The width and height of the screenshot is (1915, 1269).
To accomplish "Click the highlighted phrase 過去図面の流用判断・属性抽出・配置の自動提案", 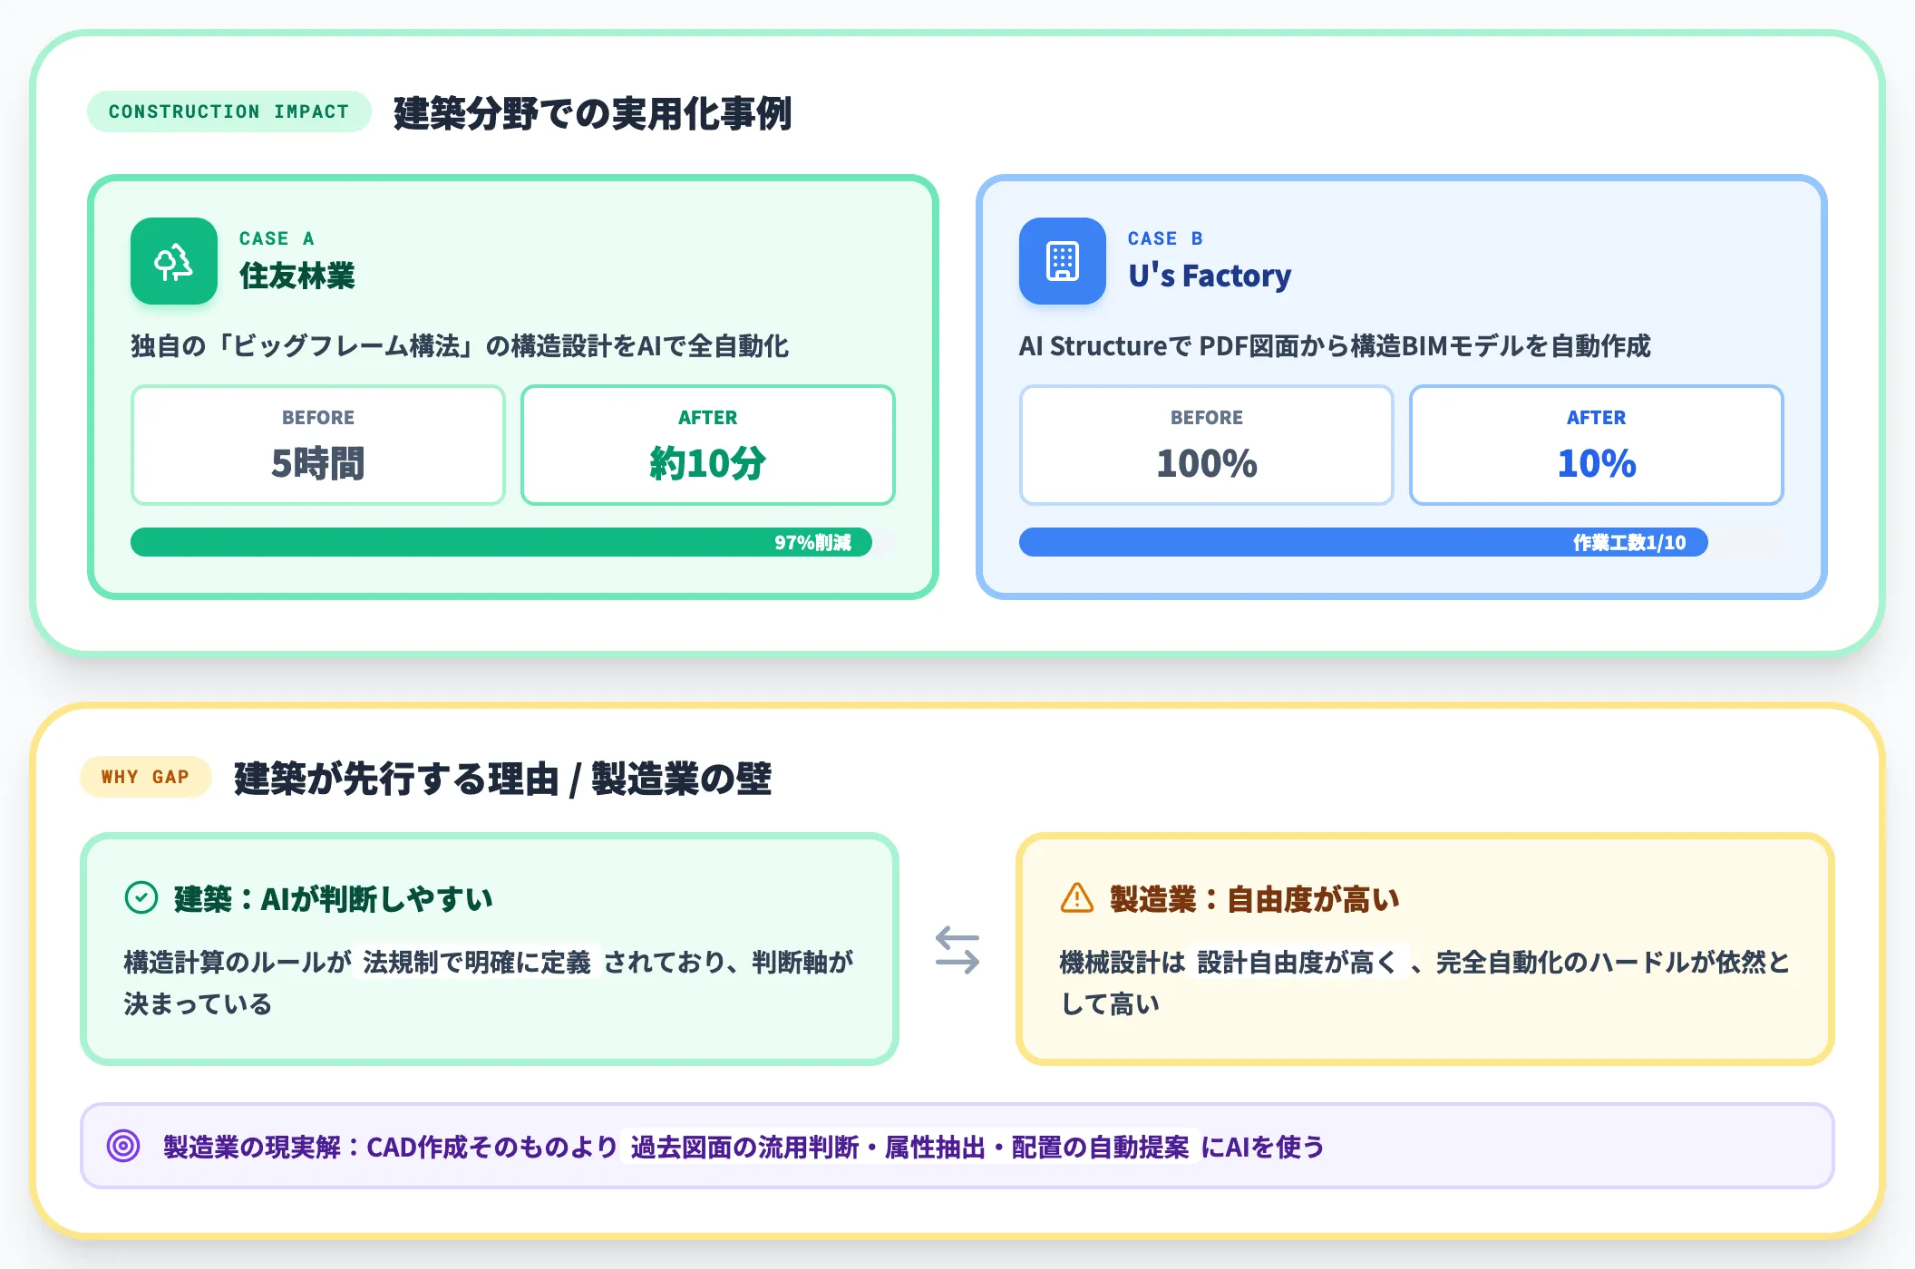I will pos(909,1147).
